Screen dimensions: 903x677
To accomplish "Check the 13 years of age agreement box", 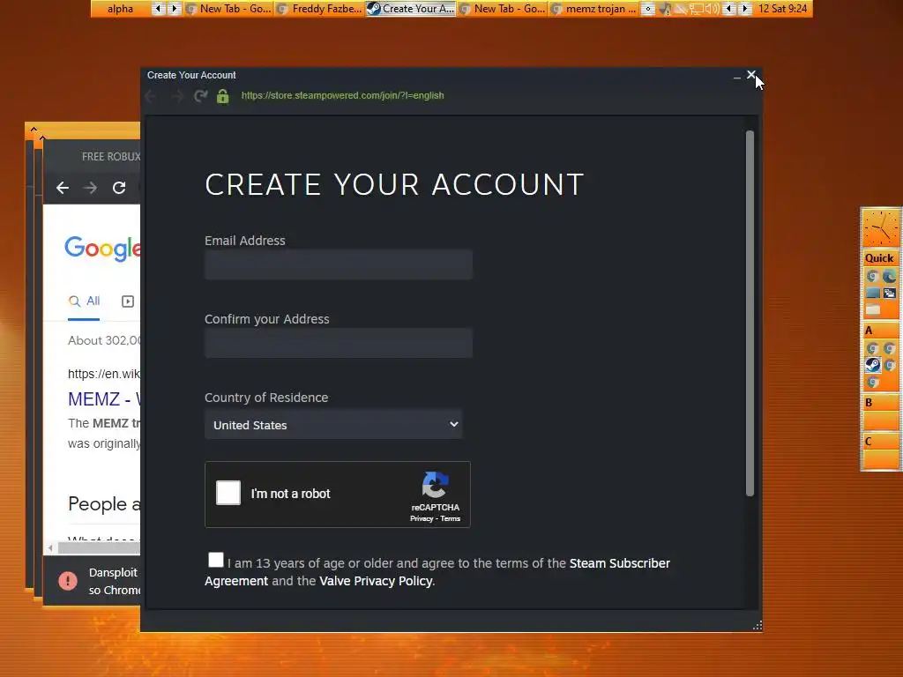I will coord(216,560).
